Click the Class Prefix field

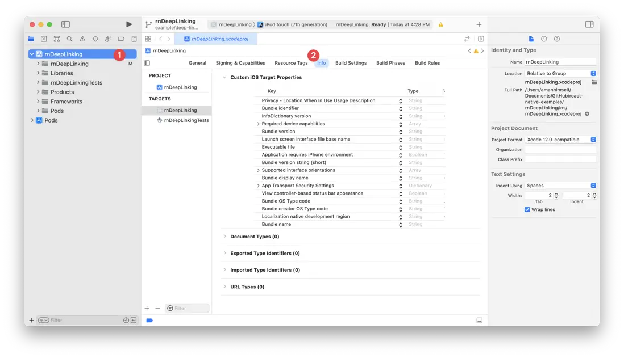[560, 159]
